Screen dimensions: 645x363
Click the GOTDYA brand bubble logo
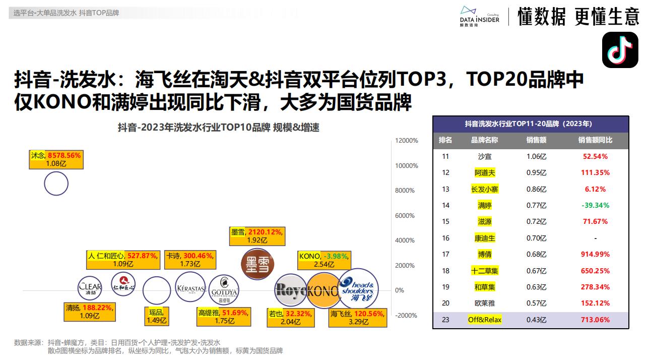point(224,290)
